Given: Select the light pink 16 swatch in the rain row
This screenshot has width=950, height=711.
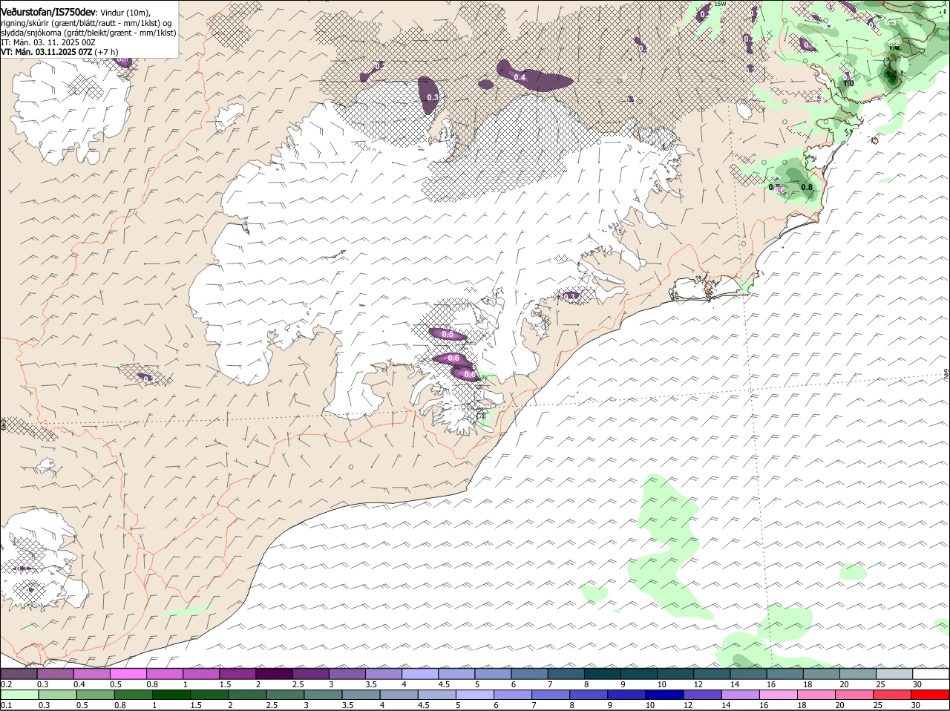Looking at the screenshot, I should pyautogui.click(x=779, y=695).
